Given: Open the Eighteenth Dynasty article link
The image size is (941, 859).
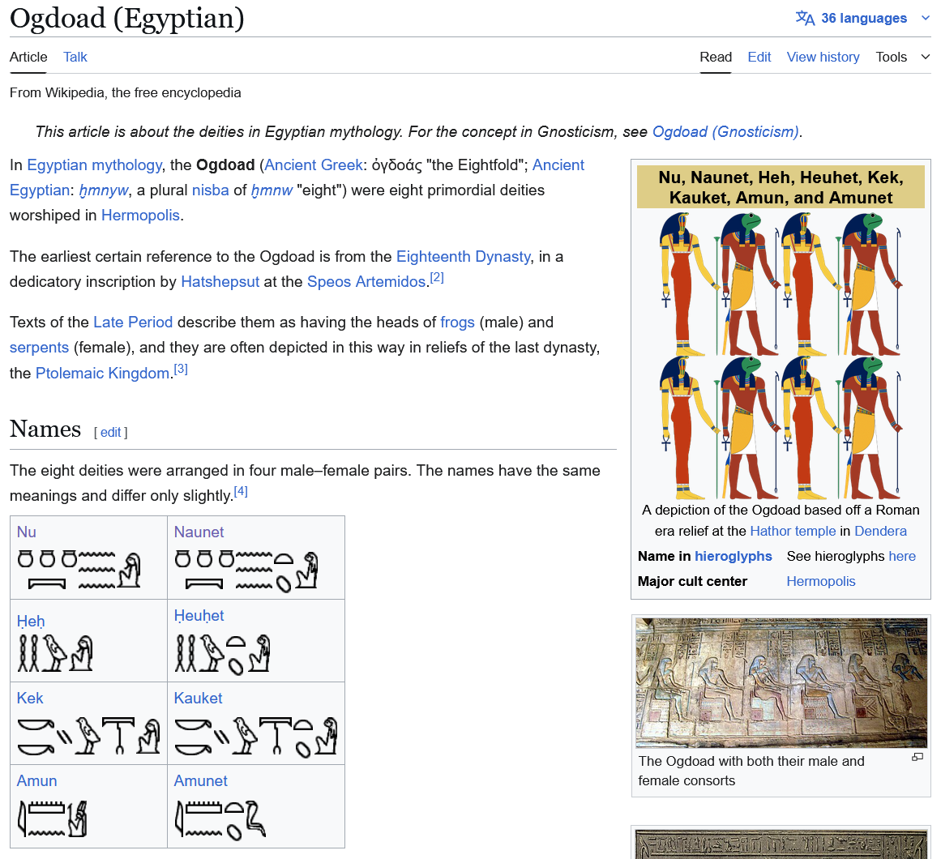Looking at the screenshot, I should [x=463, y=256].
